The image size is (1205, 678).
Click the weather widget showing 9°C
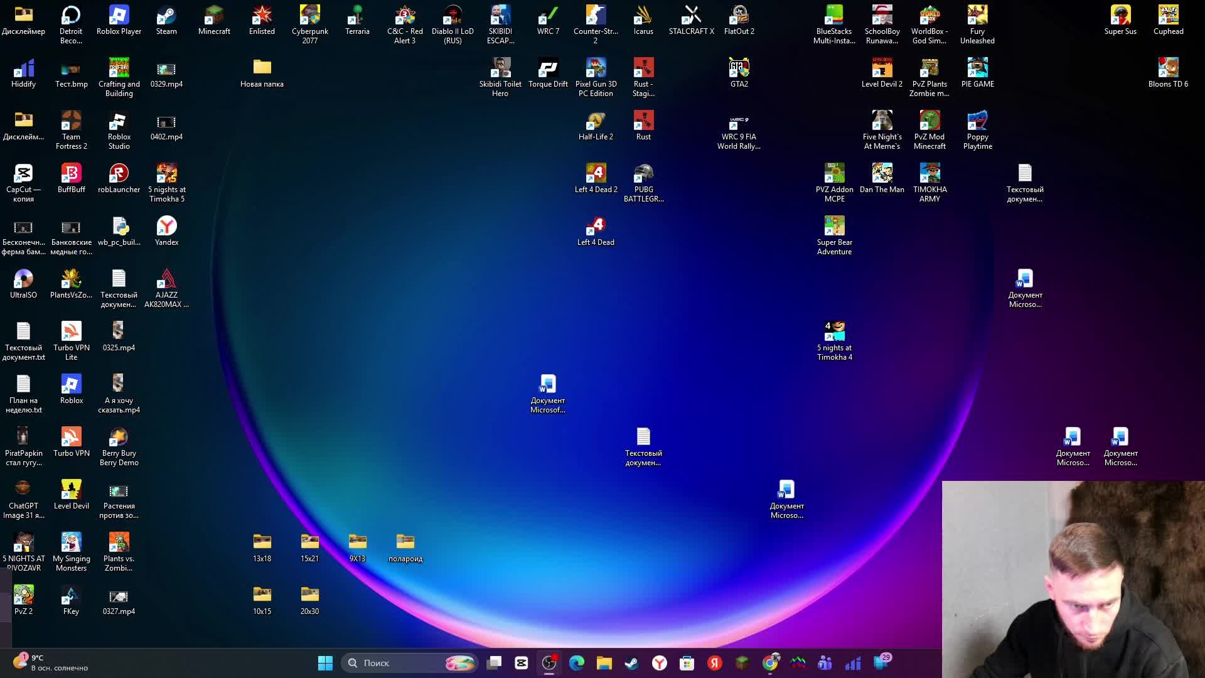pyautogui.click(x=50, y=663)
